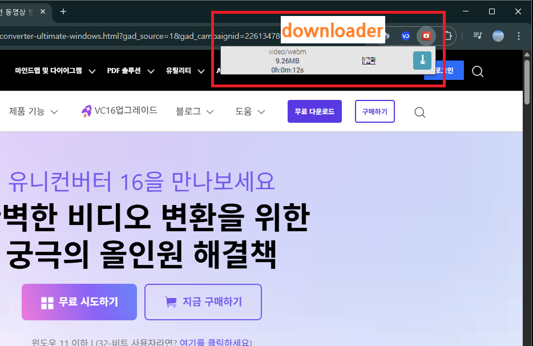The width and height of the screenshot is (533, 346).
Task: Open the 여기를 클릭하세요 link
Action: [x=216, y=342]
